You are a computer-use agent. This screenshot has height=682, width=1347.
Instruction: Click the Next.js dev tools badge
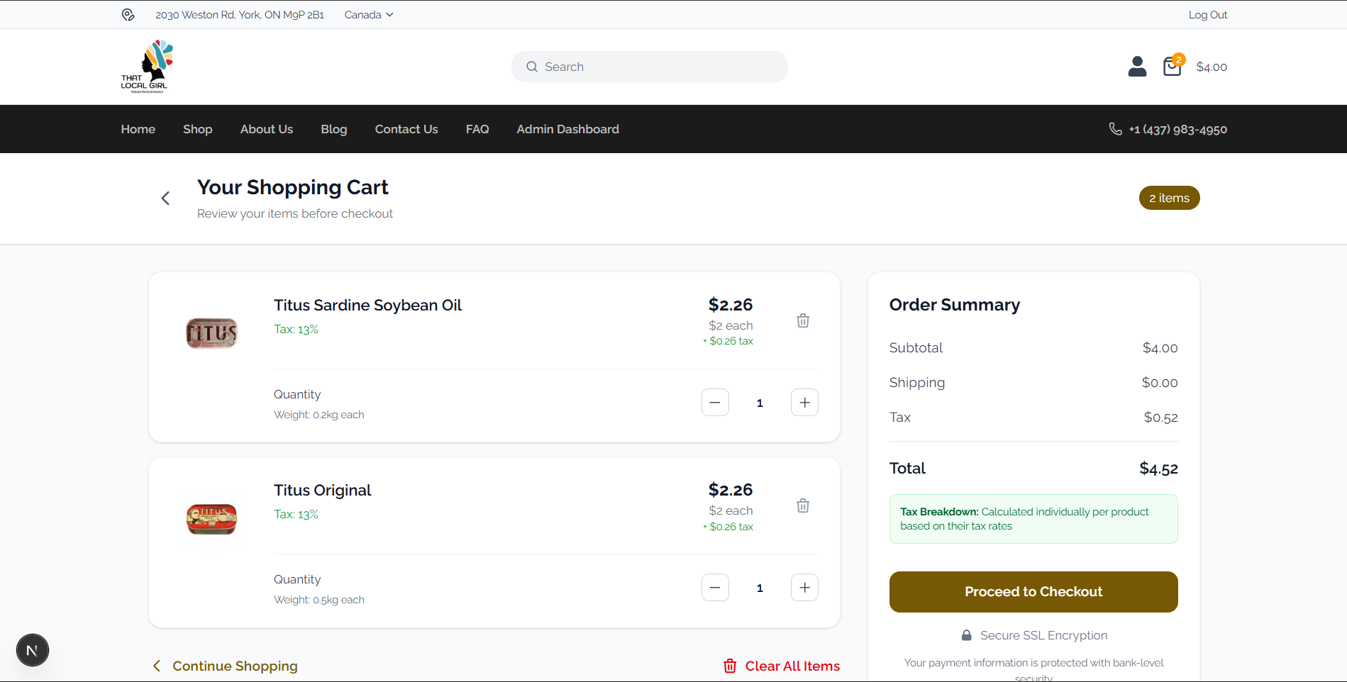click(x=33, y=650)
